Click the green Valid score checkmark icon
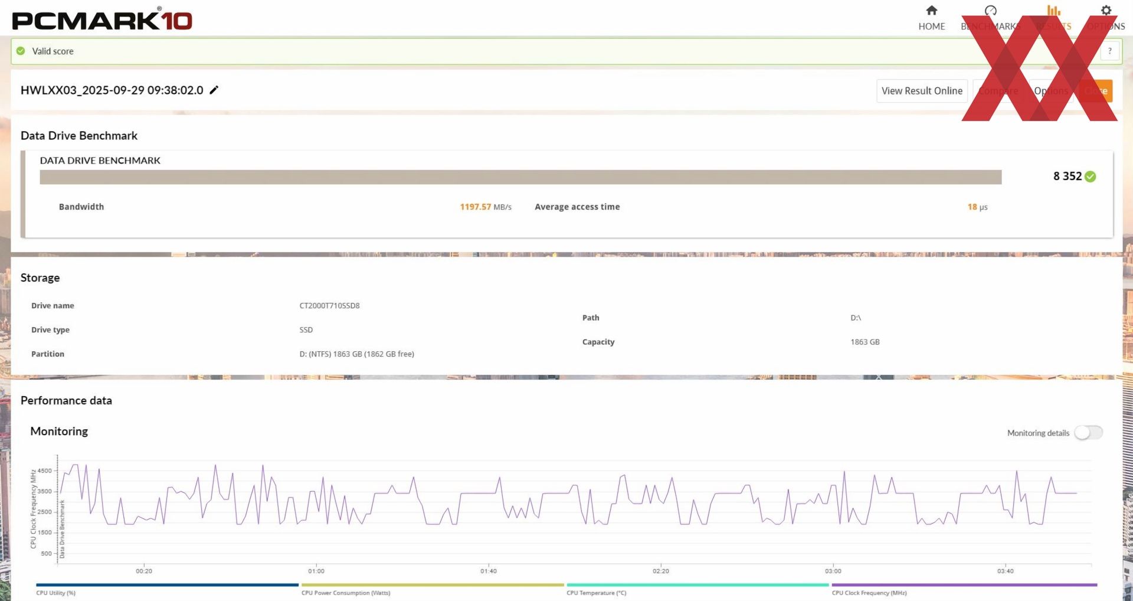 21,51
